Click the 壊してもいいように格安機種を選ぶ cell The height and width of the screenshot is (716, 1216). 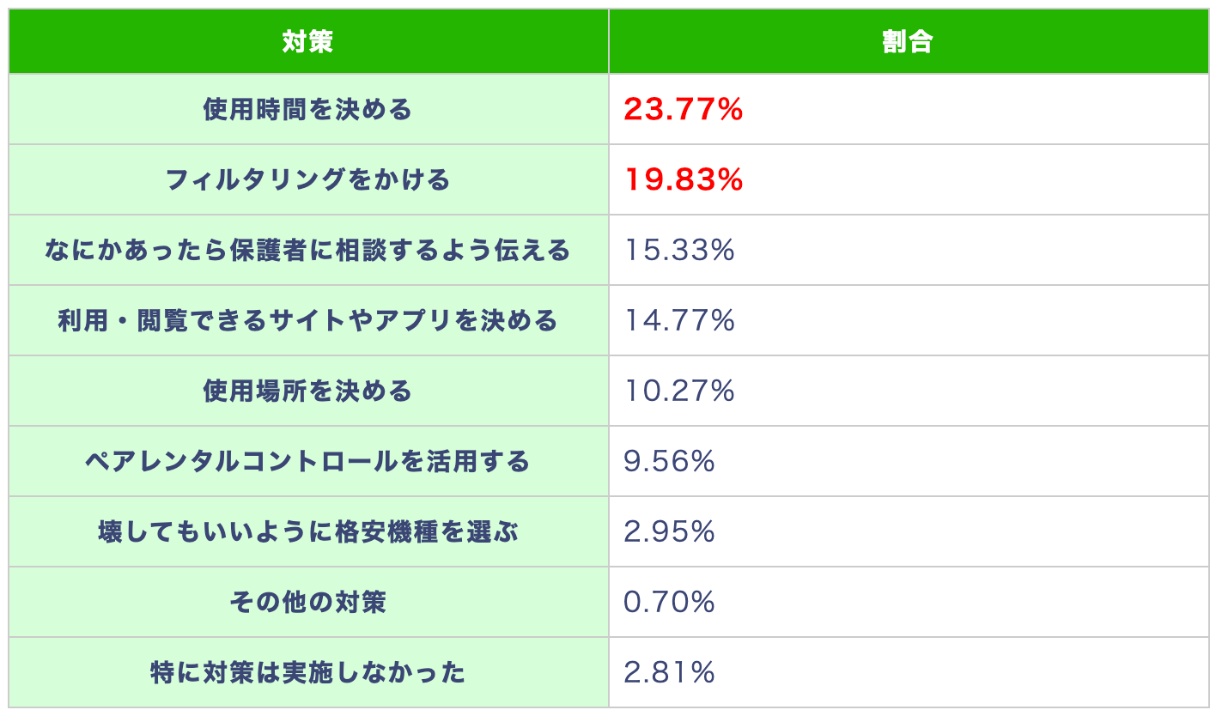[x=307, y=532]
